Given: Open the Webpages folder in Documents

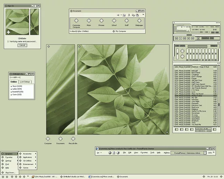Looking at the screenshot, I should [139, 22].
